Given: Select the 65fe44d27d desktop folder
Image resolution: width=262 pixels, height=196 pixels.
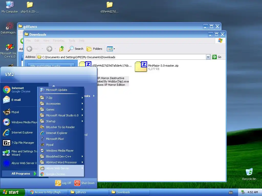Looking at the screenshot, I should click(110, 7).
